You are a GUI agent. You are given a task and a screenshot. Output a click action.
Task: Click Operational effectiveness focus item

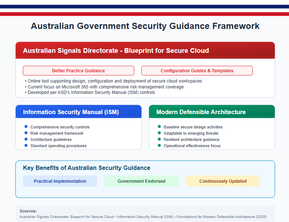[192, 146]
